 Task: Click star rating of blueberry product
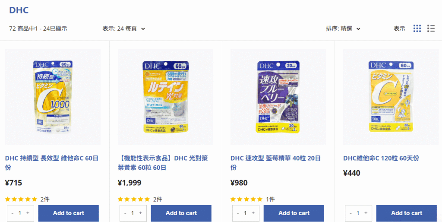[246, 200]
